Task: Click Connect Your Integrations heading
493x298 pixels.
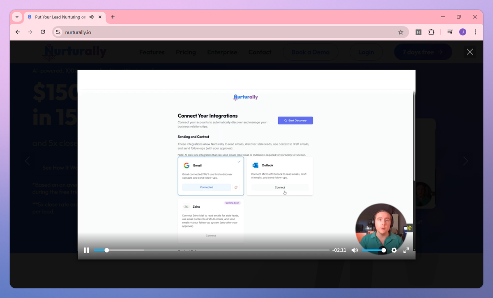Action: coord(207,116)
